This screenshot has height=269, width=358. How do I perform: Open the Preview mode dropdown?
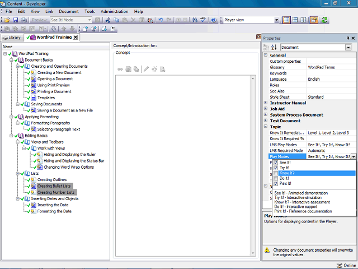[x=89, y=20]
